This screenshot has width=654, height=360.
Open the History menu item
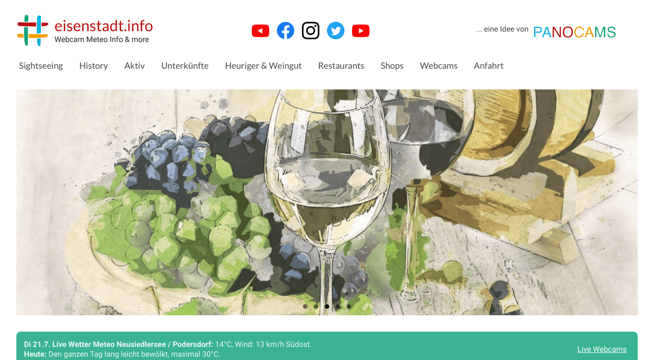pos(94,65)
